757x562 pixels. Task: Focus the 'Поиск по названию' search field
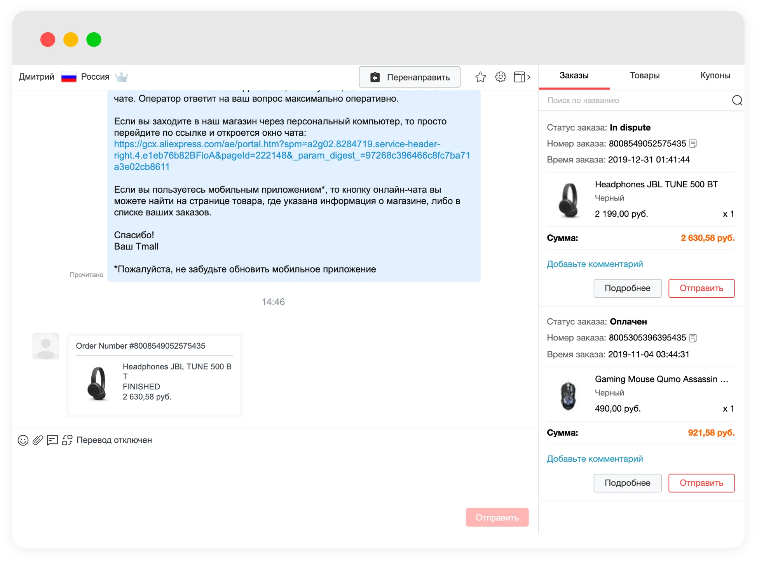click(x=637, y=100)
